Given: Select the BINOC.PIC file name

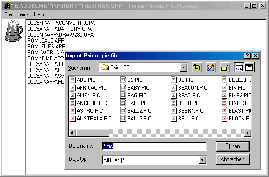Looking at the screenshot, I should [240, 103].
